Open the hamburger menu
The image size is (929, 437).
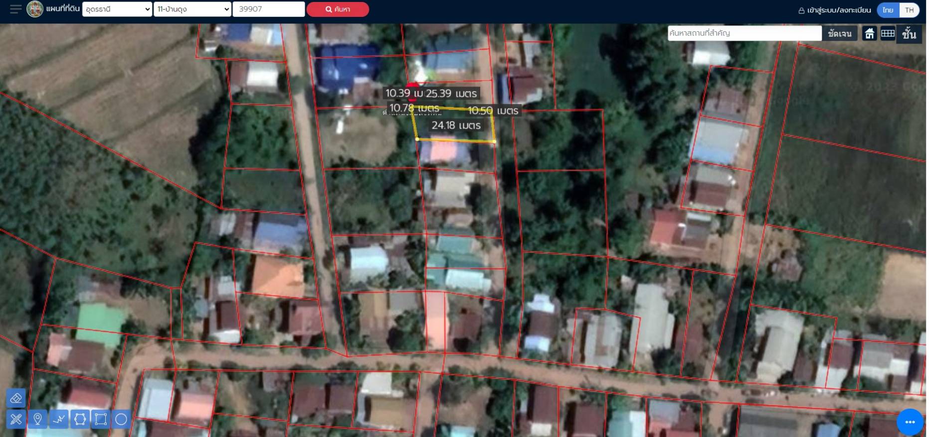(15, 9)
